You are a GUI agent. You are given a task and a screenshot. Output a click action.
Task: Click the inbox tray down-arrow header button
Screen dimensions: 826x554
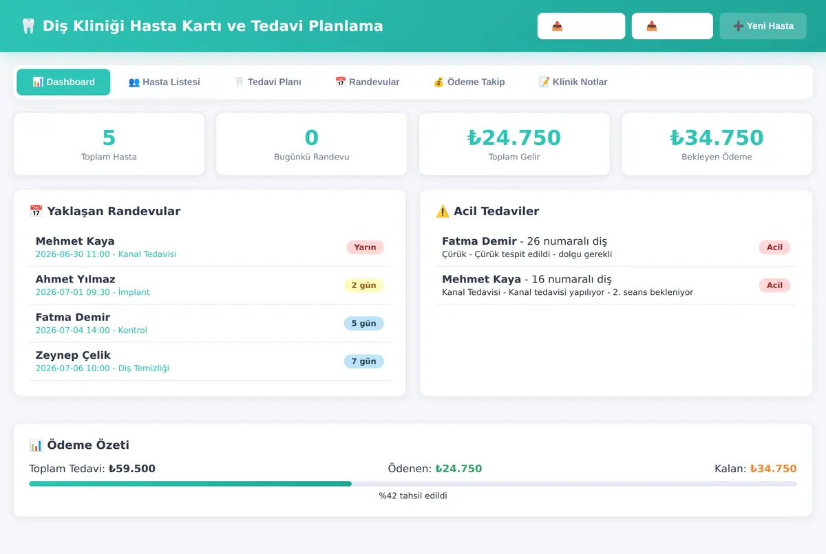[x=672, y=26]
